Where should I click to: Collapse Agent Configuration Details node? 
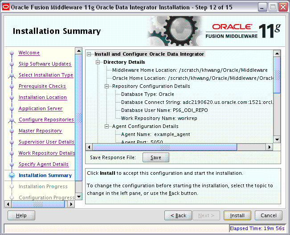pos(107,127)
